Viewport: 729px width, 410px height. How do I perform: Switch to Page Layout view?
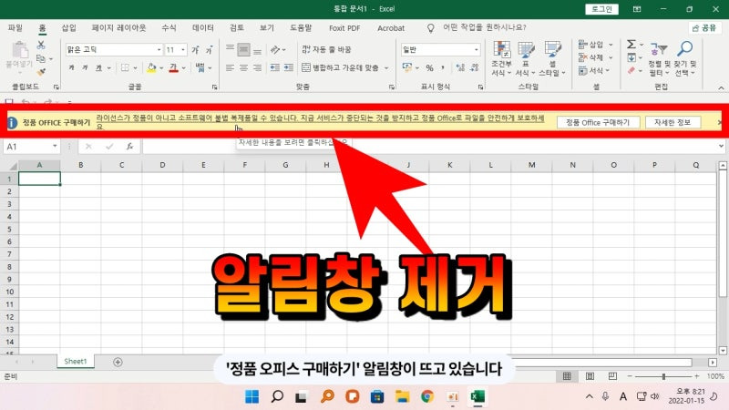click(x=590, y=375)
